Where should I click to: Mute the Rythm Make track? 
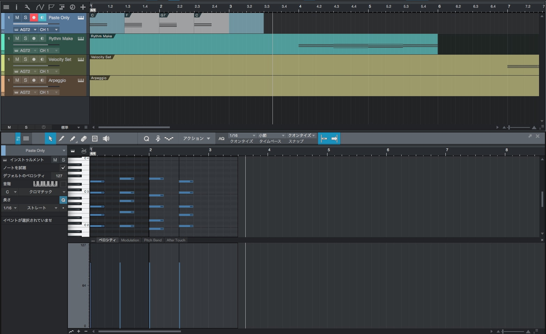[17, 38]
